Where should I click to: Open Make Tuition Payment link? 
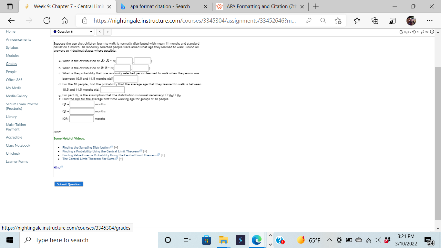click(x=16, y=127)
